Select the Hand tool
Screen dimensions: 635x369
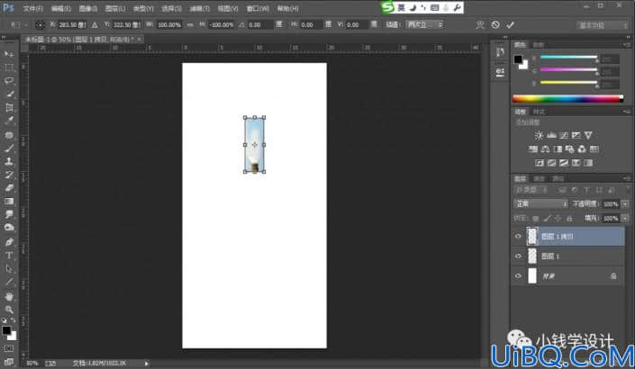(9, 297)
